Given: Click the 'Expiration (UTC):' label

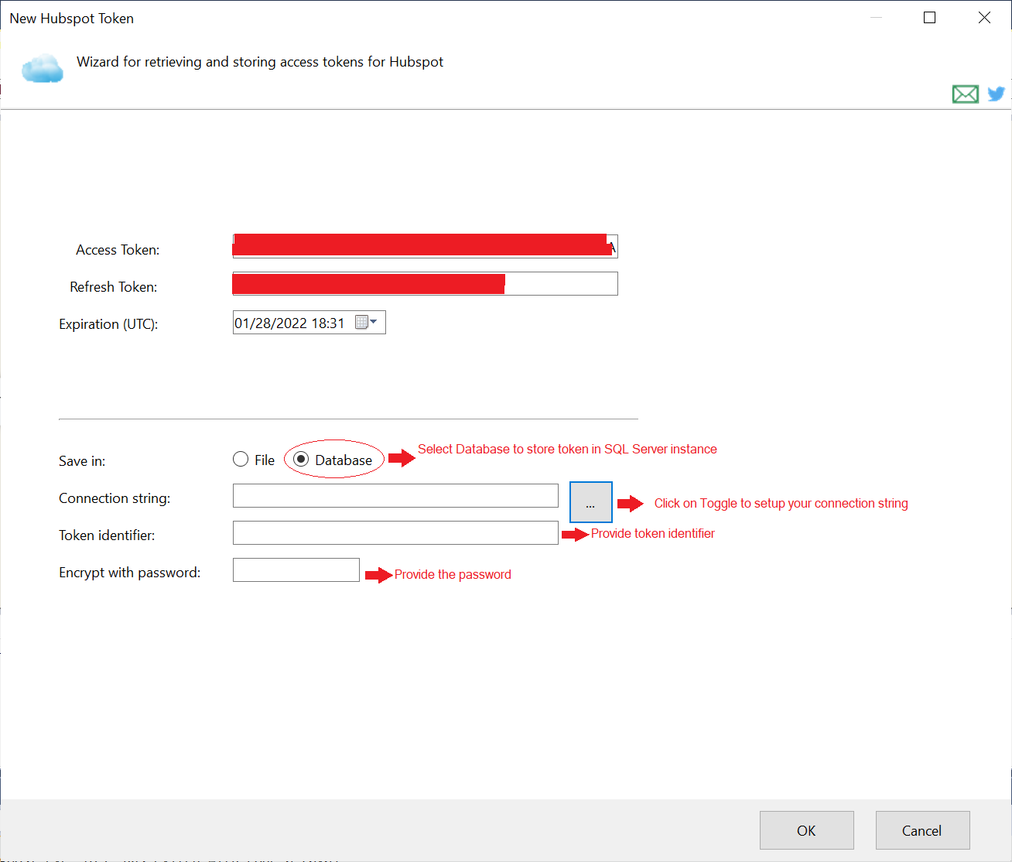Looking at the screenshot, I should [108, 324].
